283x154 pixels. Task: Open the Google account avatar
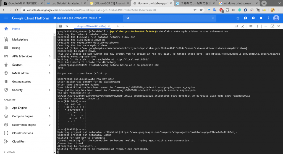(x=276, y=18)
